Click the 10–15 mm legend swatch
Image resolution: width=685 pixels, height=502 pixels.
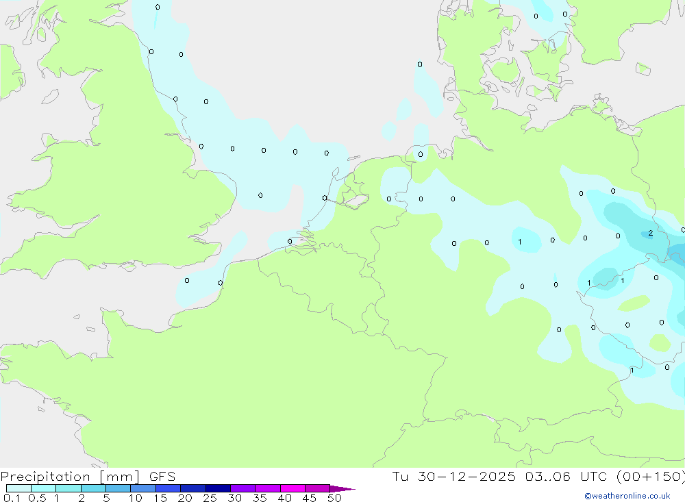point(143,488)
